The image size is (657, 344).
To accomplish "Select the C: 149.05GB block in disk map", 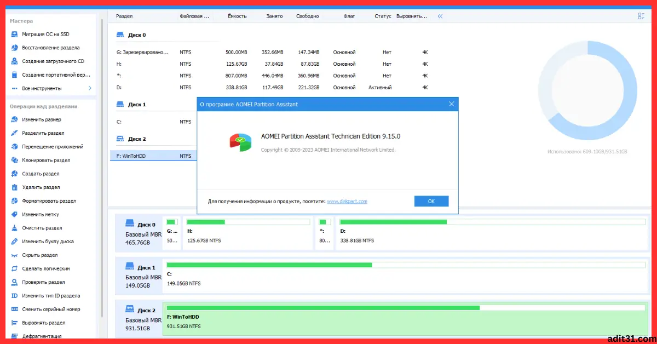I will tap(406, 275).
